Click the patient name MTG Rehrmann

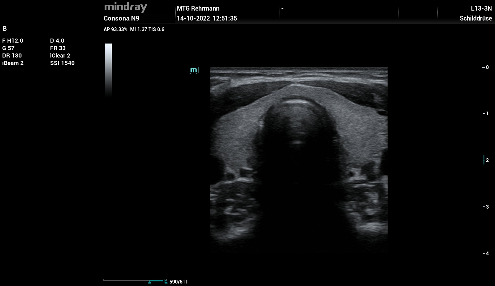pos(198,8)
